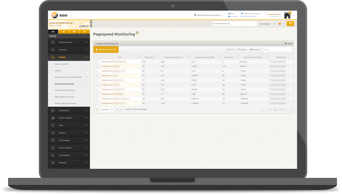
Task: Open the www.domain/* selector
Action: [x=267, y=24]
